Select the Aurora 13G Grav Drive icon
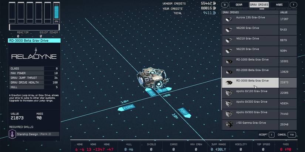 [229, 20]
